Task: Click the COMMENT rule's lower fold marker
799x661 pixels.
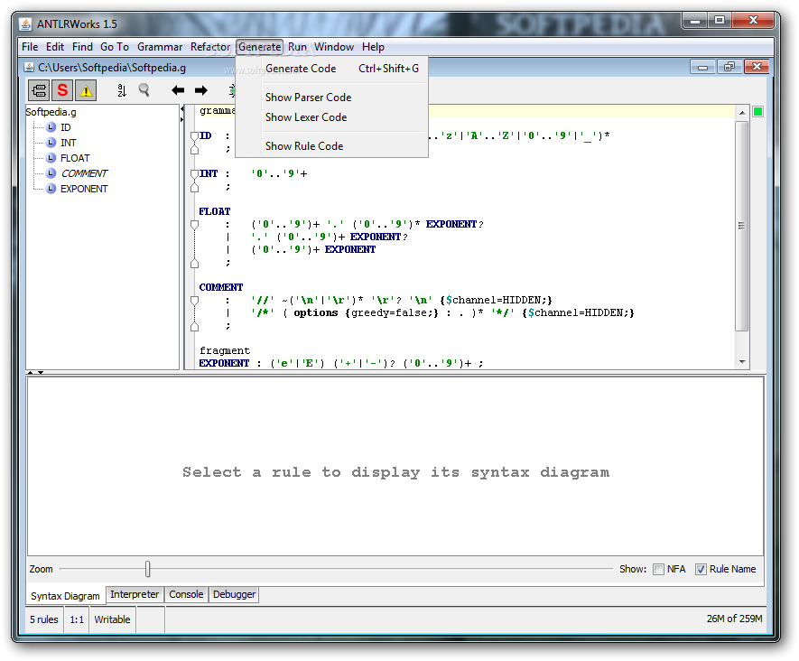Action: coord(194,326)
